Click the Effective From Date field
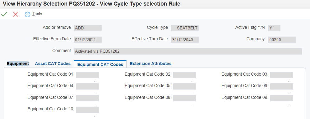Image resolution: width=310 pixels, height=119 pixels. click(88, 40)
